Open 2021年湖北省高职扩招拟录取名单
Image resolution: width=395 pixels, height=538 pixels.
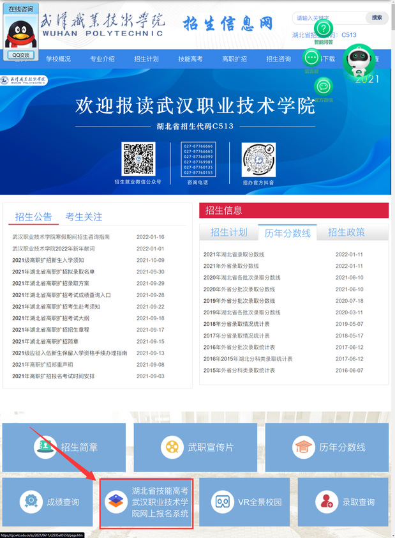pos(54,272)
